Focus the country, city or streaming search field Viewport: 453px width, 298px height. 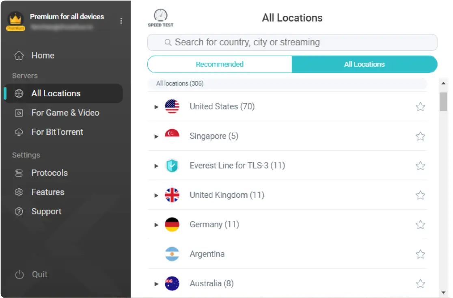[x=292, y=43]
